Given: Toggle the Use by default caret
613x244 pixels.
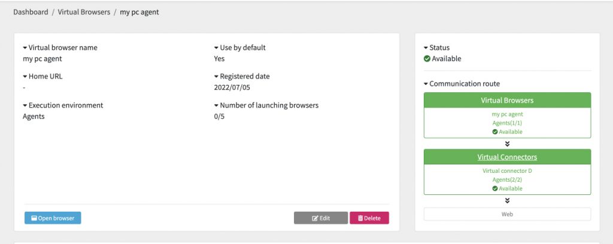Looking at the screenshot, I should 216,48.
